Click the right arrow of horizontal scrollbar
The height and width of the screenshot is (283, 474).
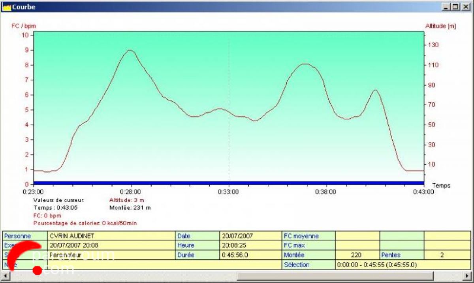pyautogui.click(x=468, y=275)
